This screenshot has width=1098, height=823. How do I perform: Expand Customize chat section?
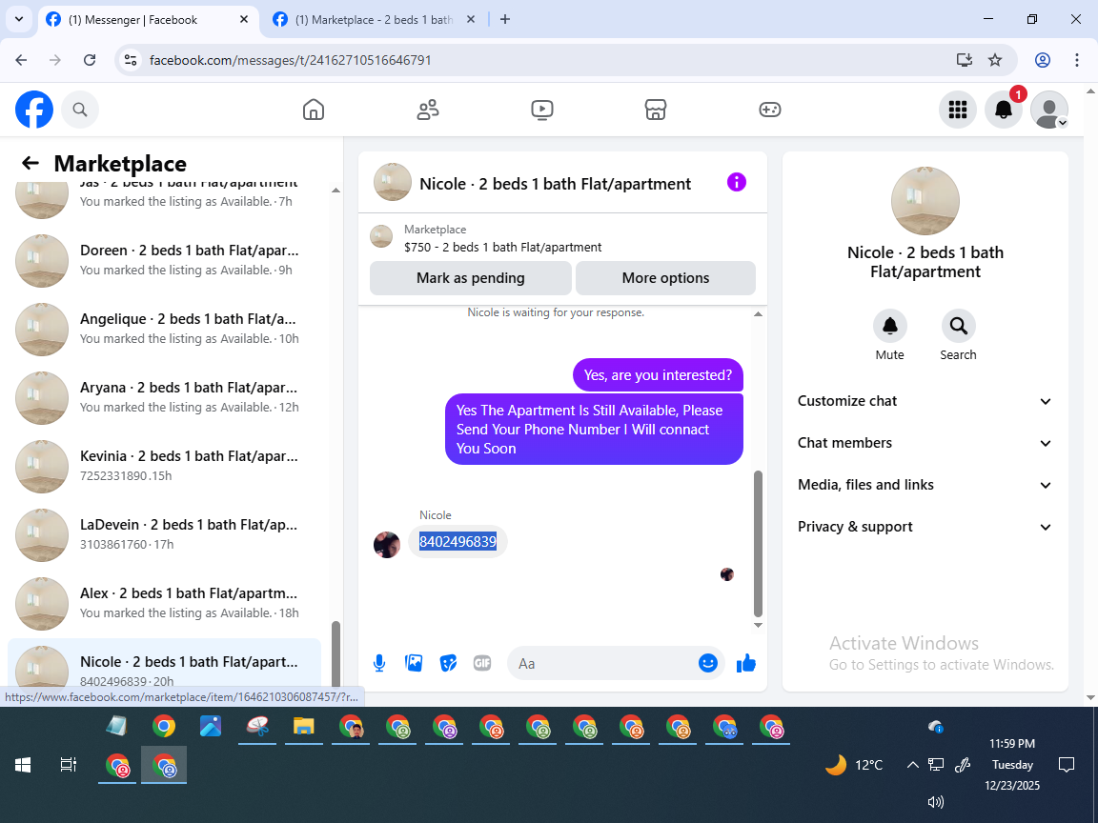pos(925,401)
